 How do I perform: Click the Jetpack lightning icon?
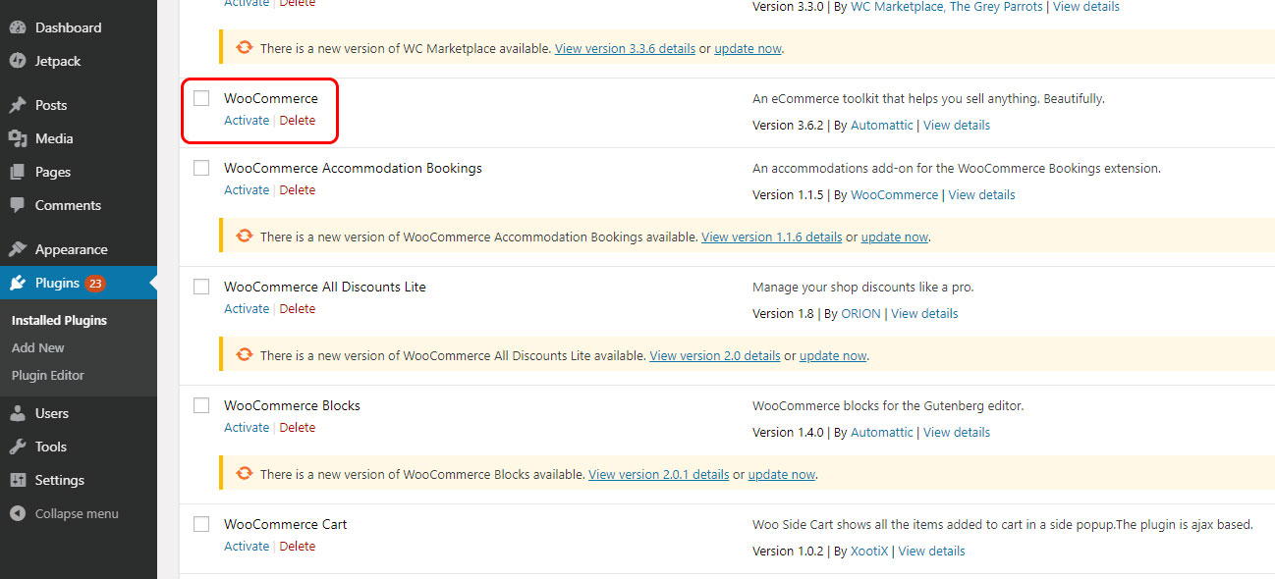[x=18, y=61]
